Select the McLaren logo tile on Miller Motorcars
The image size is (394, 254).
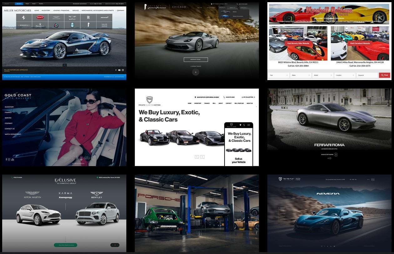click(x=104, y=18)
